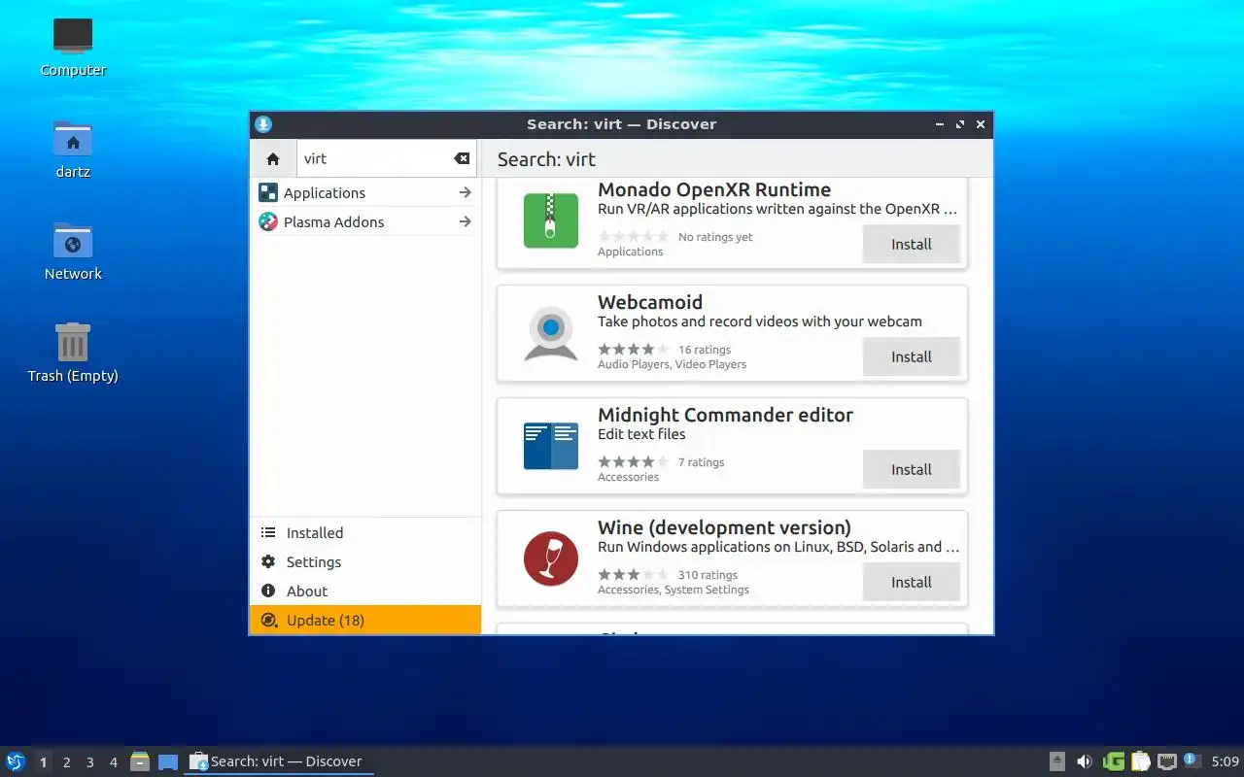Click the home icon in Discover
This screenshot has height=777, width=1244.
coord(273,159)
